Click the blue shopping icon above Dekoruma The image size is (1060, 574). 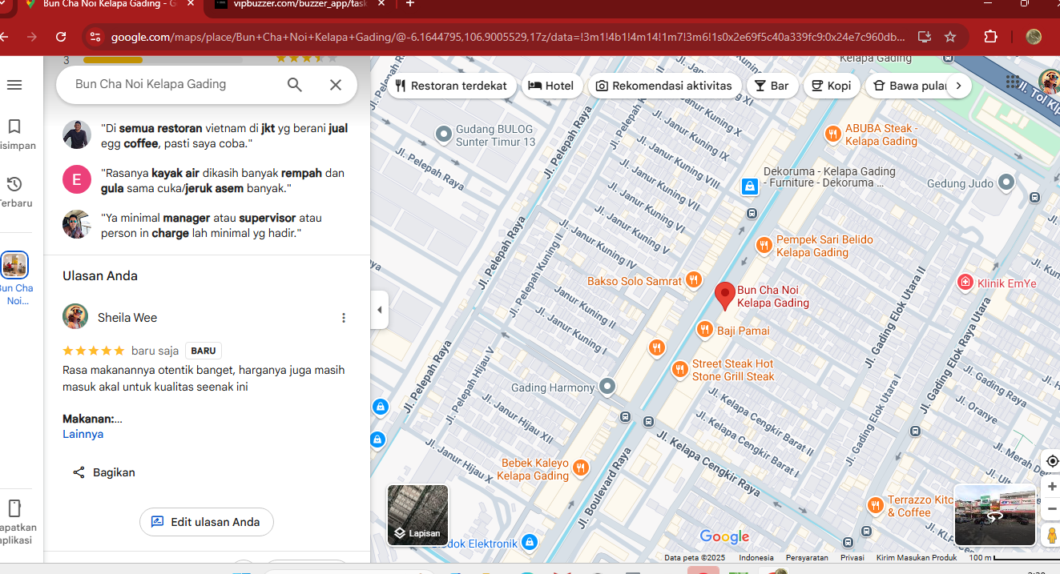[750, 187]
